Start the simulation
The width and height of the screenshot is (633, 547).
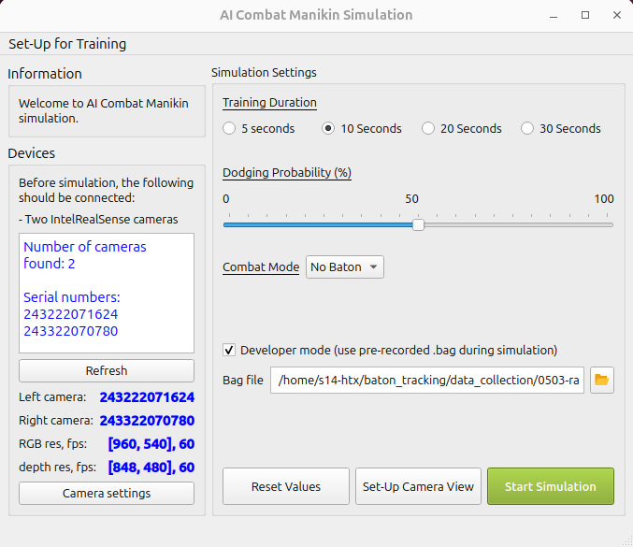(550, 486)
